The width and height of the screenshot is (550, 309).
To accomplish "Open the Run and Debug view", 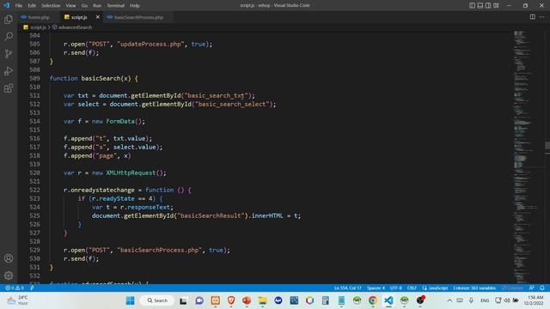I will (x=9, y=70).
